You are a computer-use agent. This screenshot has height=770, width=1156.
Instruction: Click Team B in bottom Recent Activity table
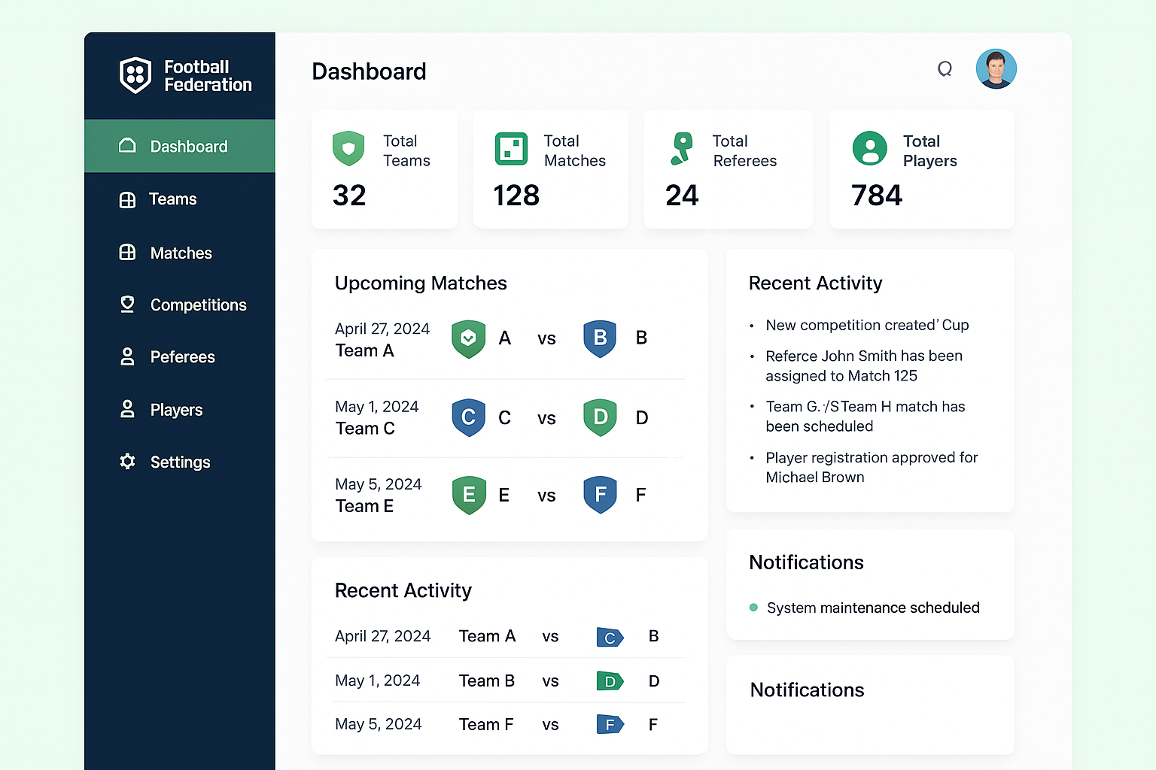[x=487, y=681]
